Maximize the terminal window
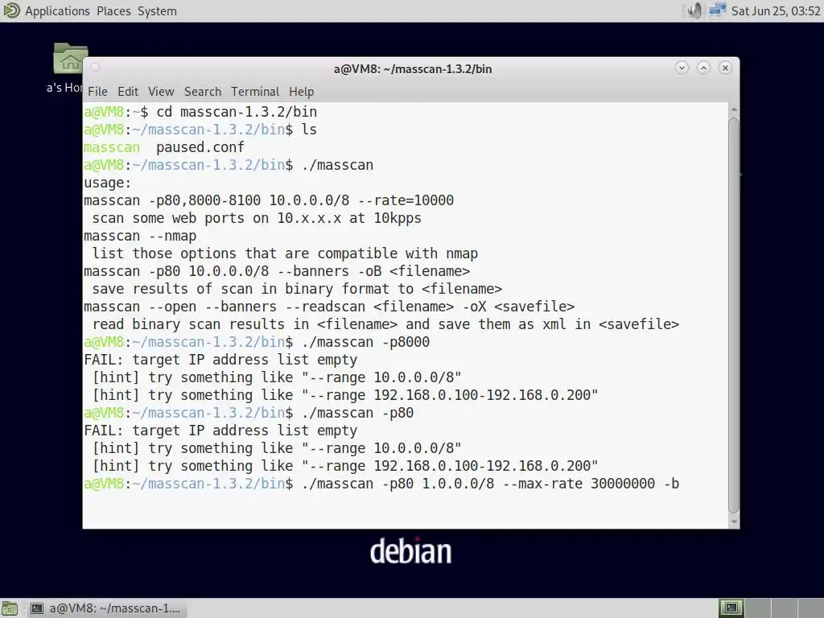The image size is (824, 618). point(703,68)
